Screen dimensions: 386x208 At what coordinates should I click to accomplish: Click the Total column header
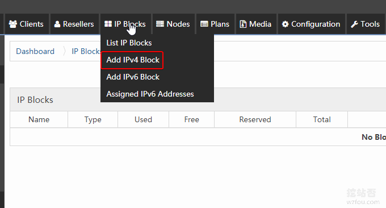coord(322,119)
